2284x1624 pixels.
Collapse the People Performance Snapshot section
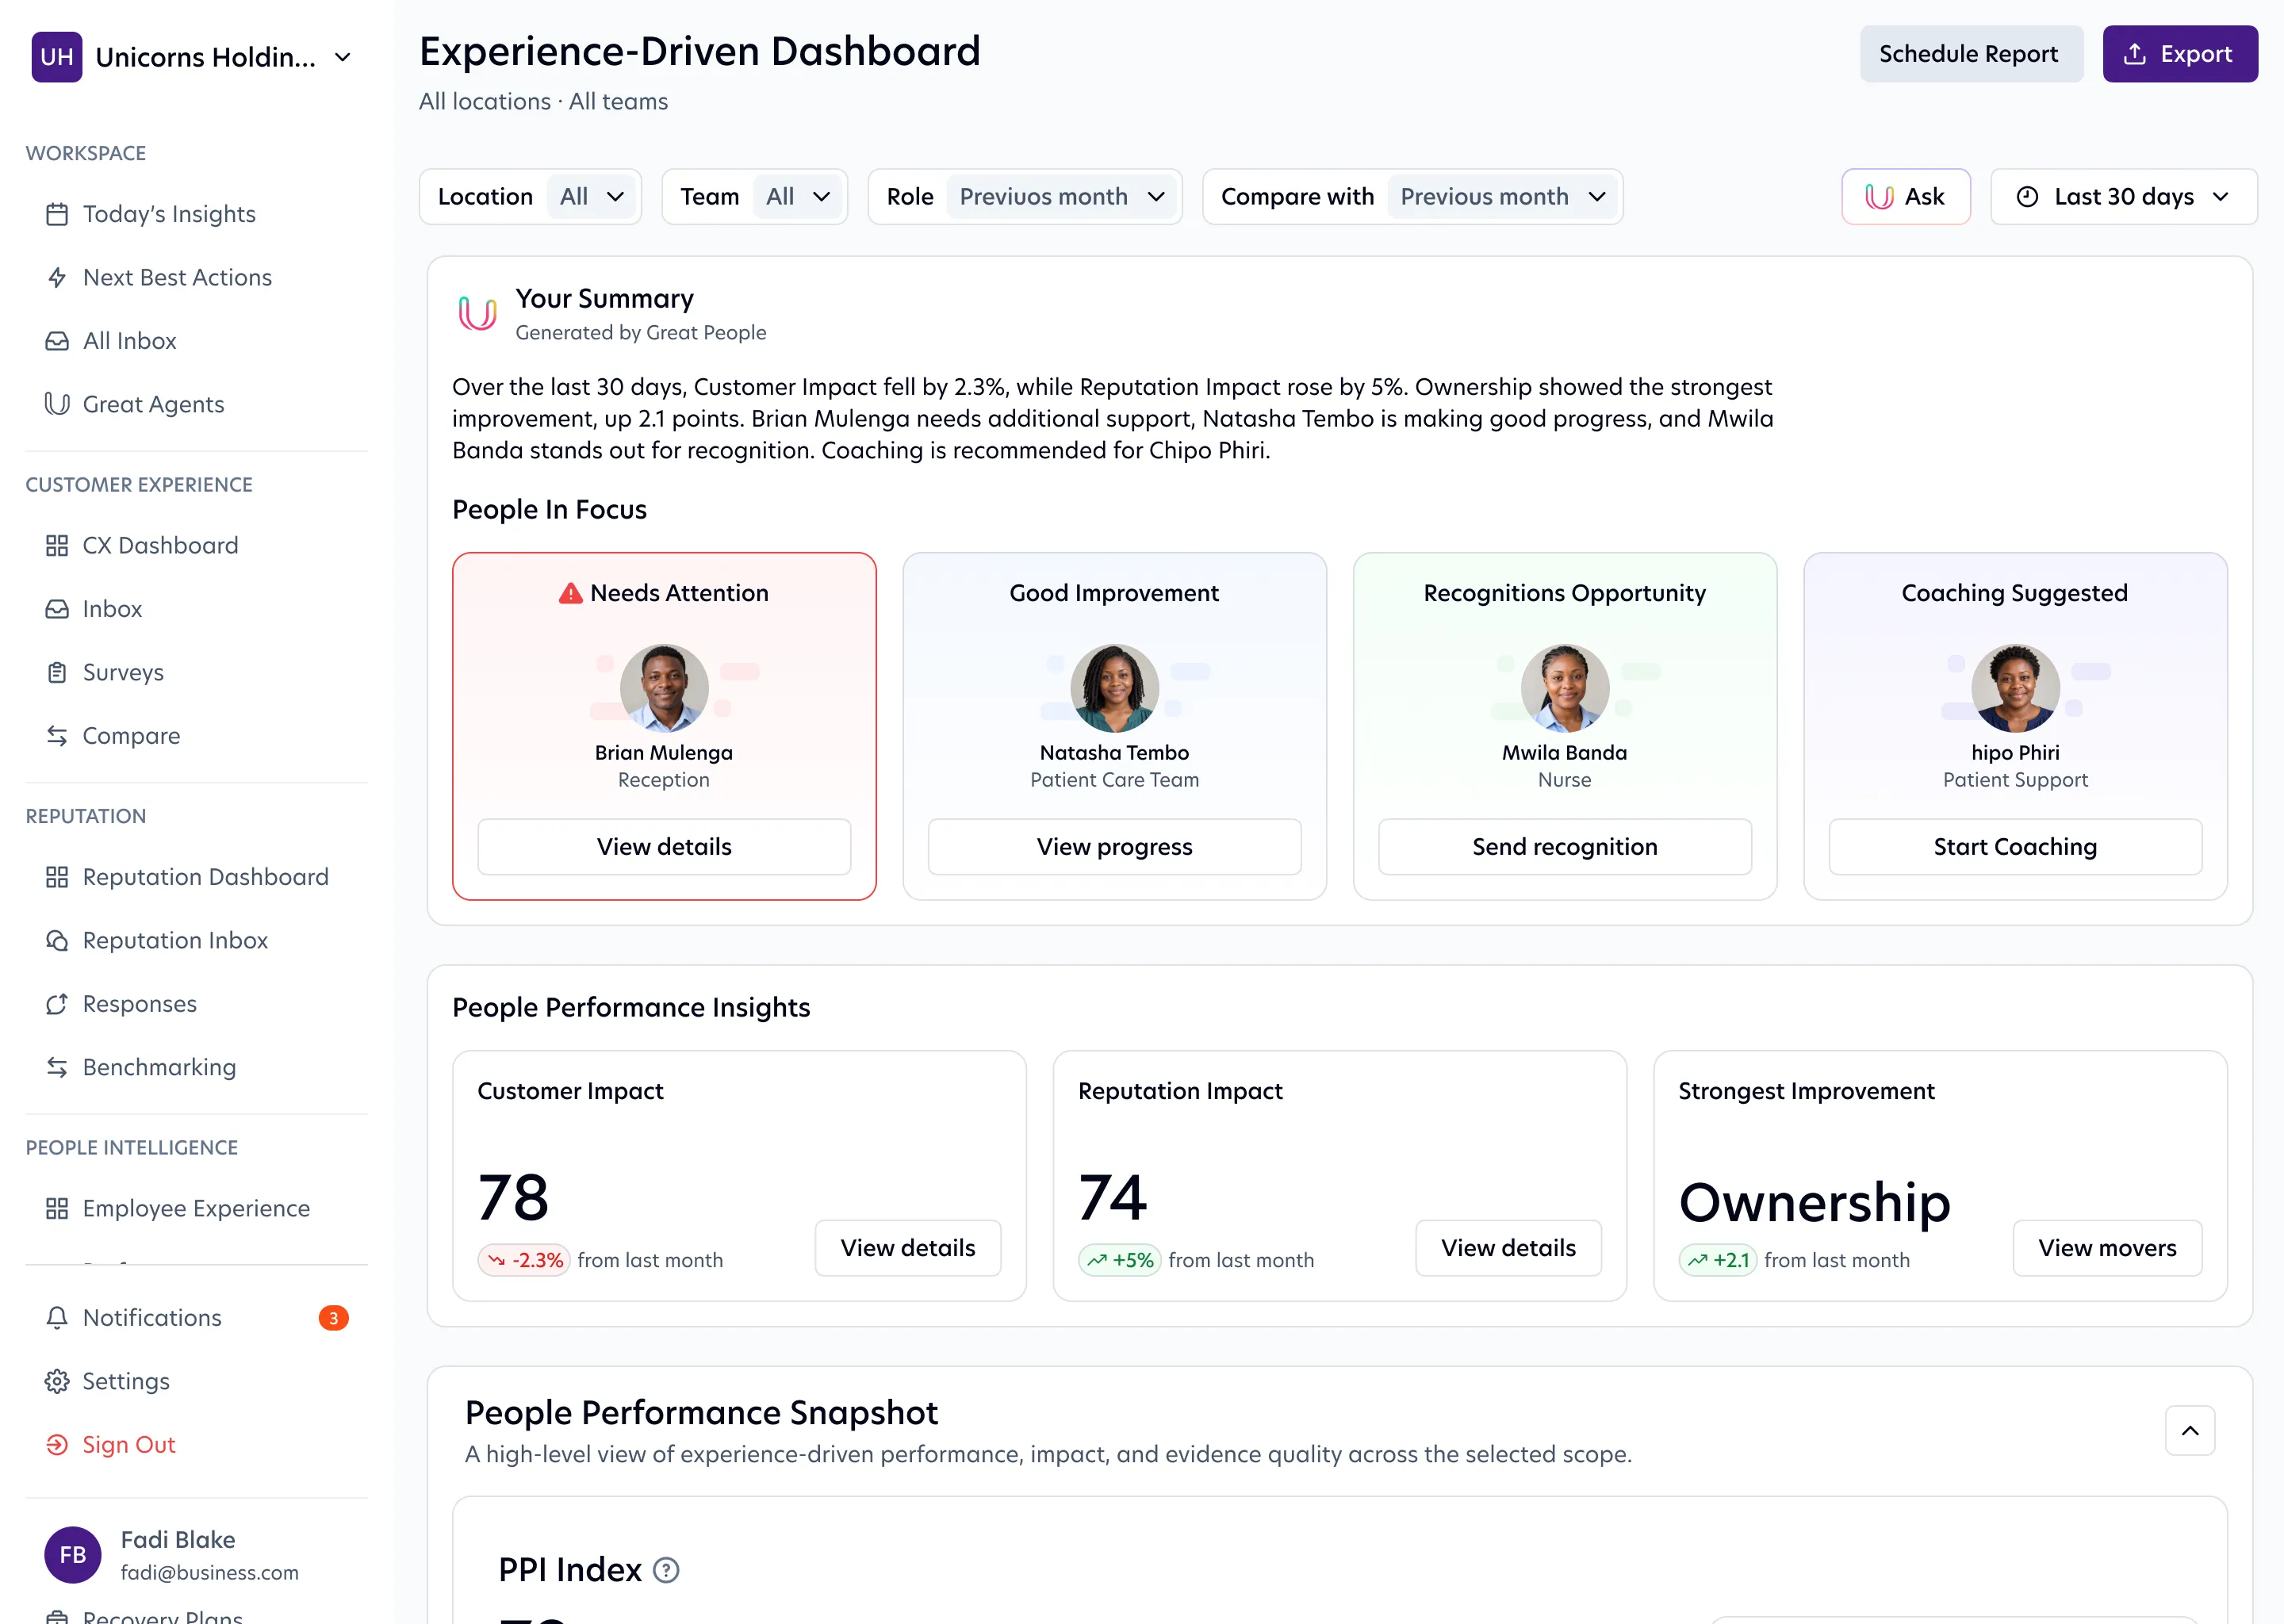tap(2190, 1431)
